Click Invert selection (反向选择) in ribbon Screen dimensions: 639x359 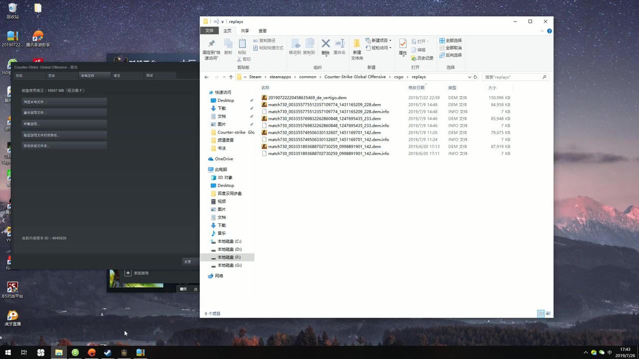[450, 55]
